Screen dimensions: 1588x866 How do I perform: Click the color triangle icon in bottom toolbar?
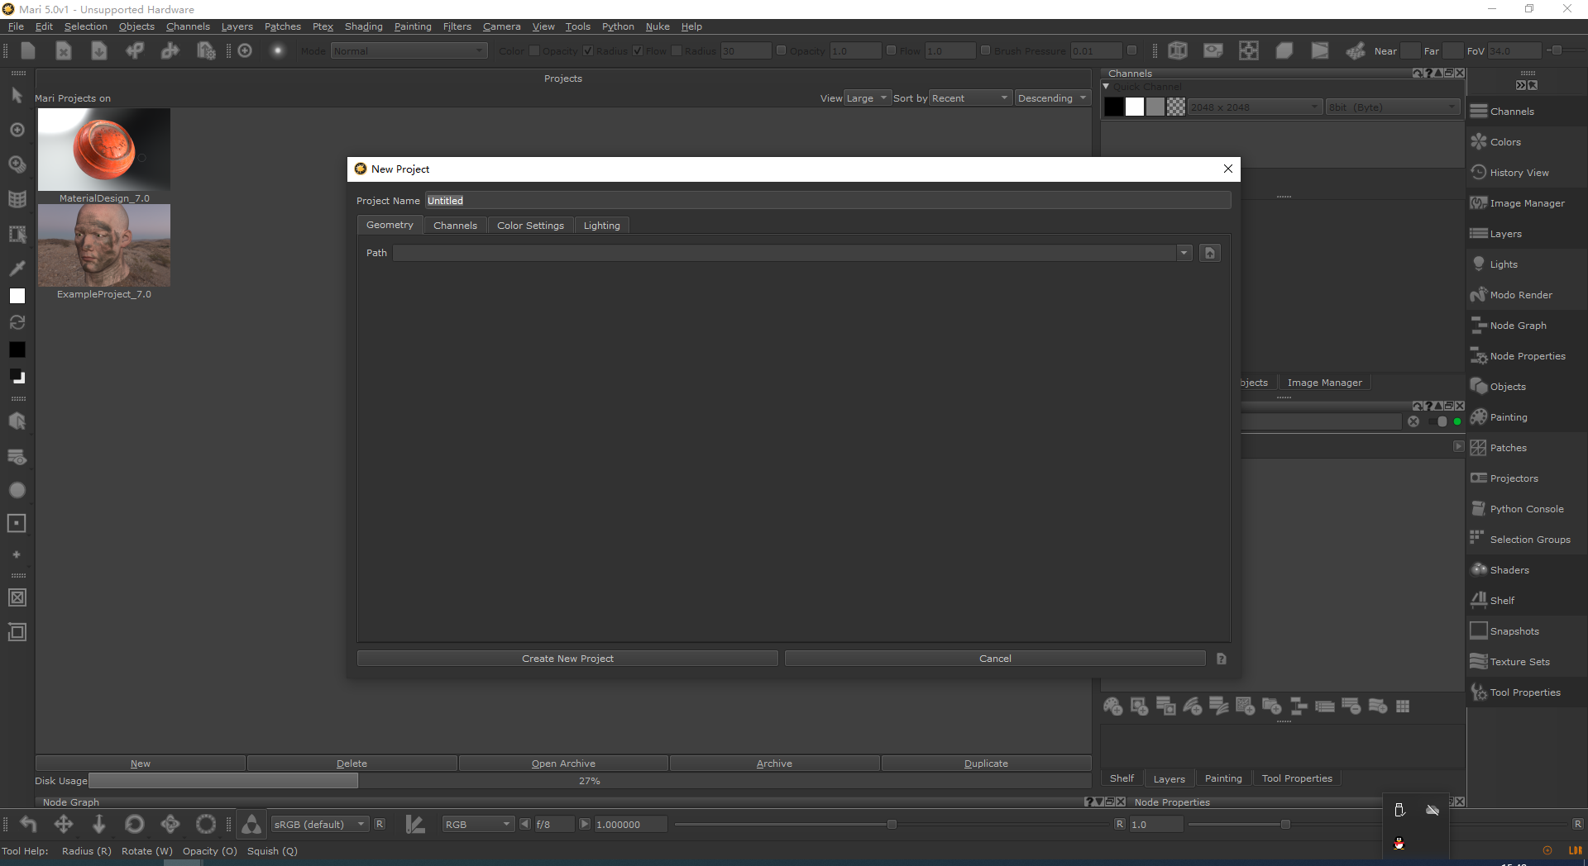click(x=251, y=824)
